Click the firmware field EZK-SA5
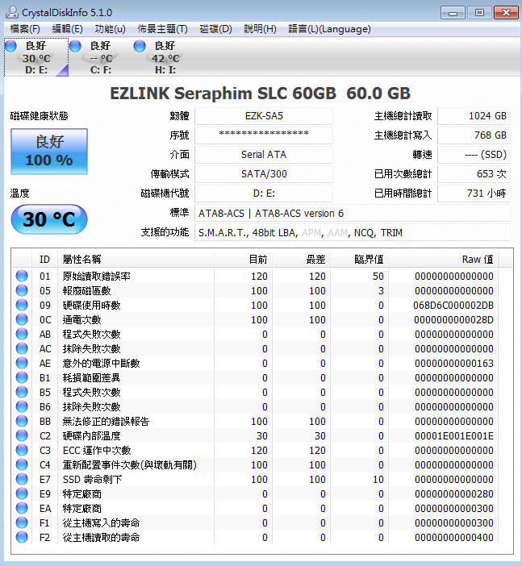 pos(264,116)
